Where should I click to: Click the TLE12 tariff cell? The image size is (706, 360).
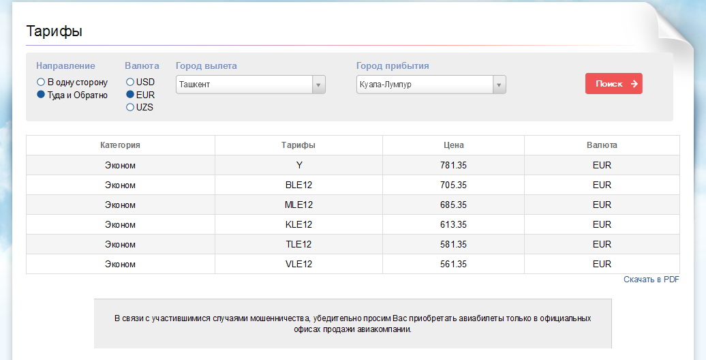point(298,244)
